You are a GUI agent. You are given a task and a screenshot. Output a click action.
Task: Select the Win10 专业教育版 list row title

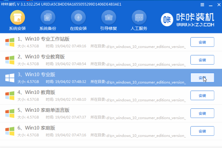tap(45, 57)
